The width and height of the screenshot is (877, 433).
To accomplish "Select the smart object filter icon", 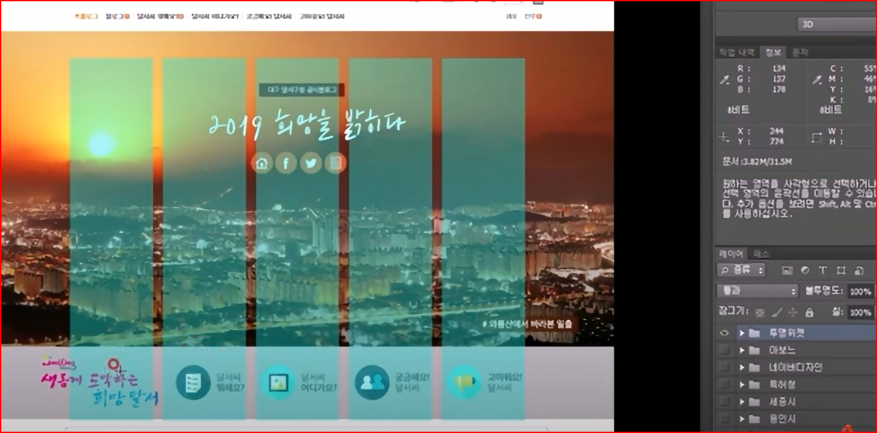I will click(859, 270).
